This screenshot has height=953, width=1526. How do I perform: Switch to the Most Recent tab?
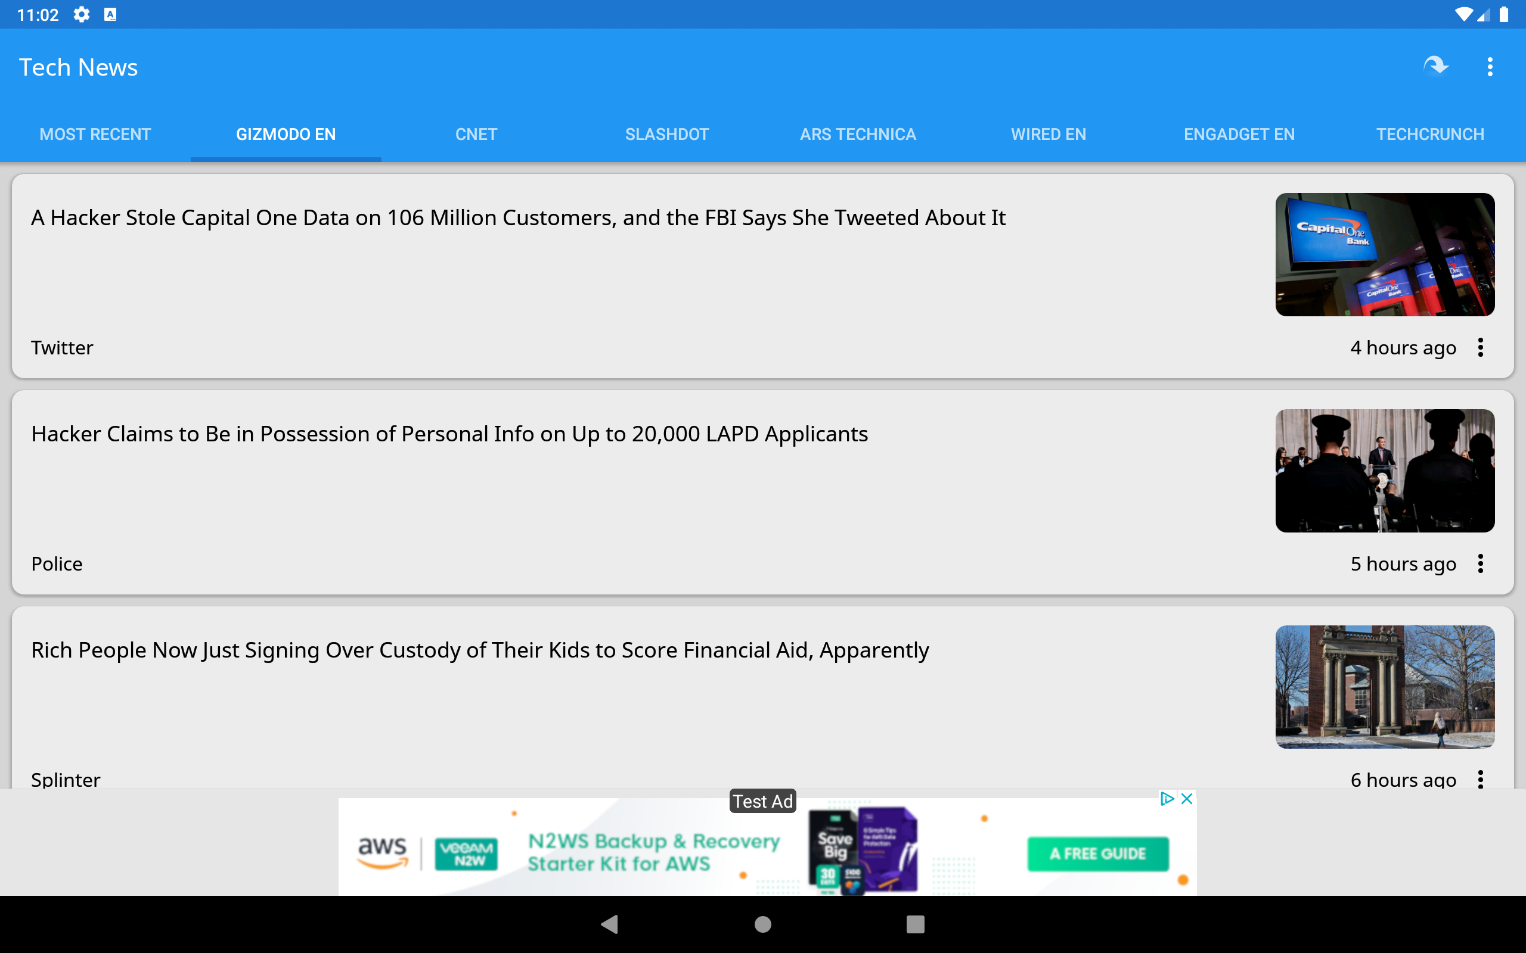(95, 134)
